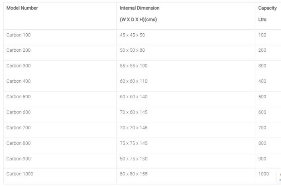
Task: Select the Carbon 400 row label
Action: tap(18, 81)
